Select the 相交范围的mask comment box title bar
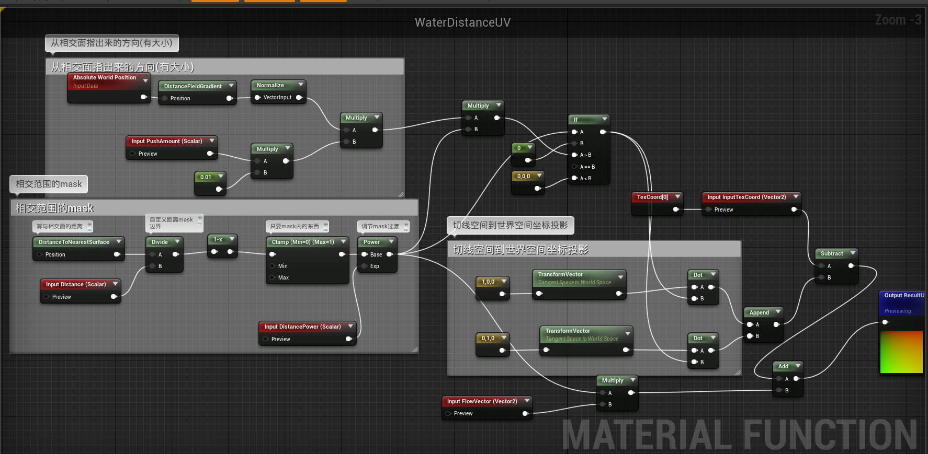 (214, 208)
